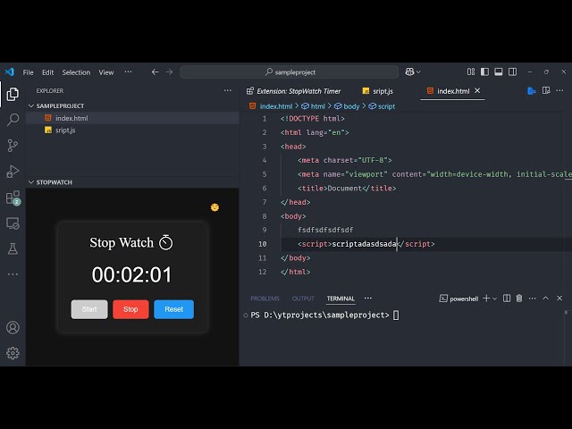Image resolution: width=572 pixels, height=429 pixels.
Task: Split the terminal panel
Action: pyautogui.click(x=508, y=299)
